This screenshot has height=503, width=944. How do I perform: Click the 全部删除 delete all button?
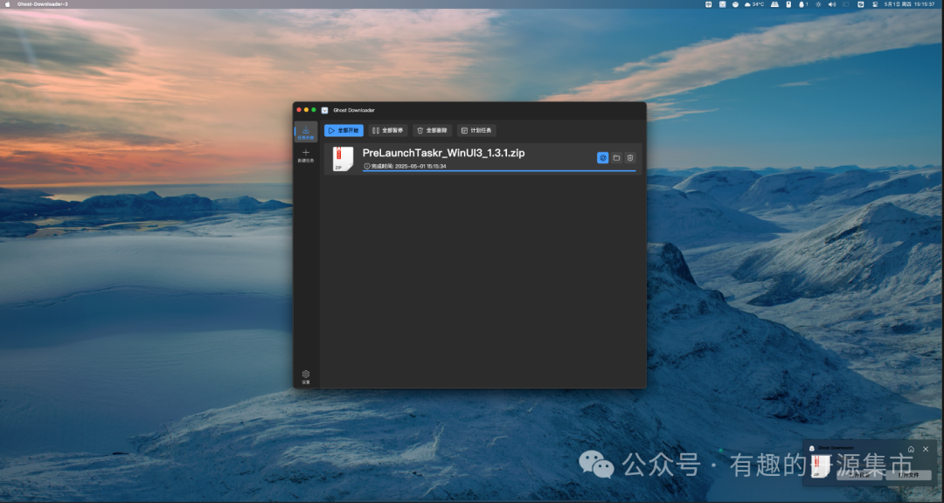432,130
